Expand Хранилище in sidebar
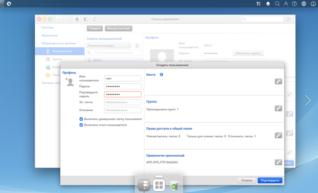The image size is (318, 193). (37, 35)
